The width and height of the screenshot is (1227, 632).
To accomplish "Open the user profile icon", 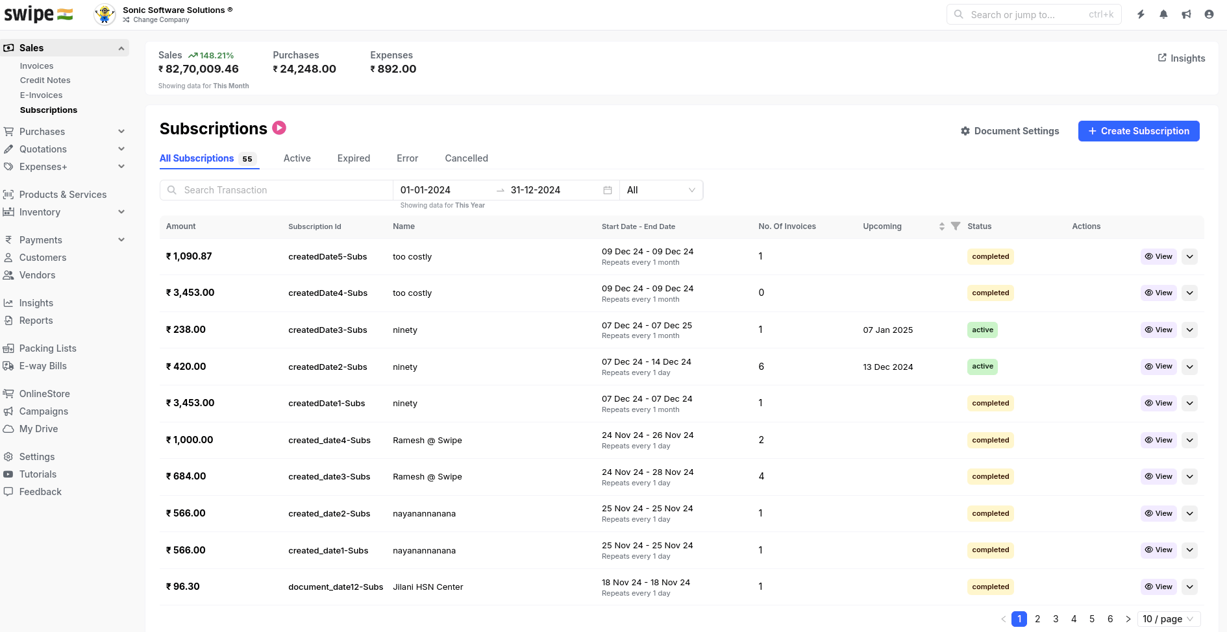I will tap(1209, 14).
